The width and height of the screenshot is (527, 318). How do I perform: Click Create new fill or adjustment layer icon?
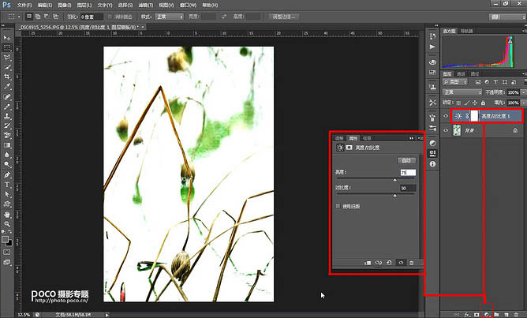(486, 315)
